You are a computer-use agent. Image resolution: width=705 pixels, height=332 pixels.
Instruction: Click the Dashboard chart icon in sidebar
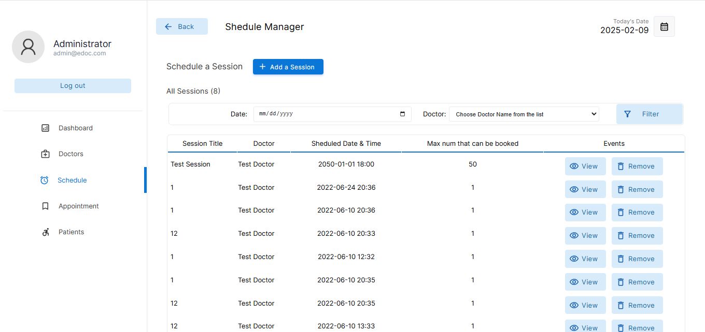(45, 128)
